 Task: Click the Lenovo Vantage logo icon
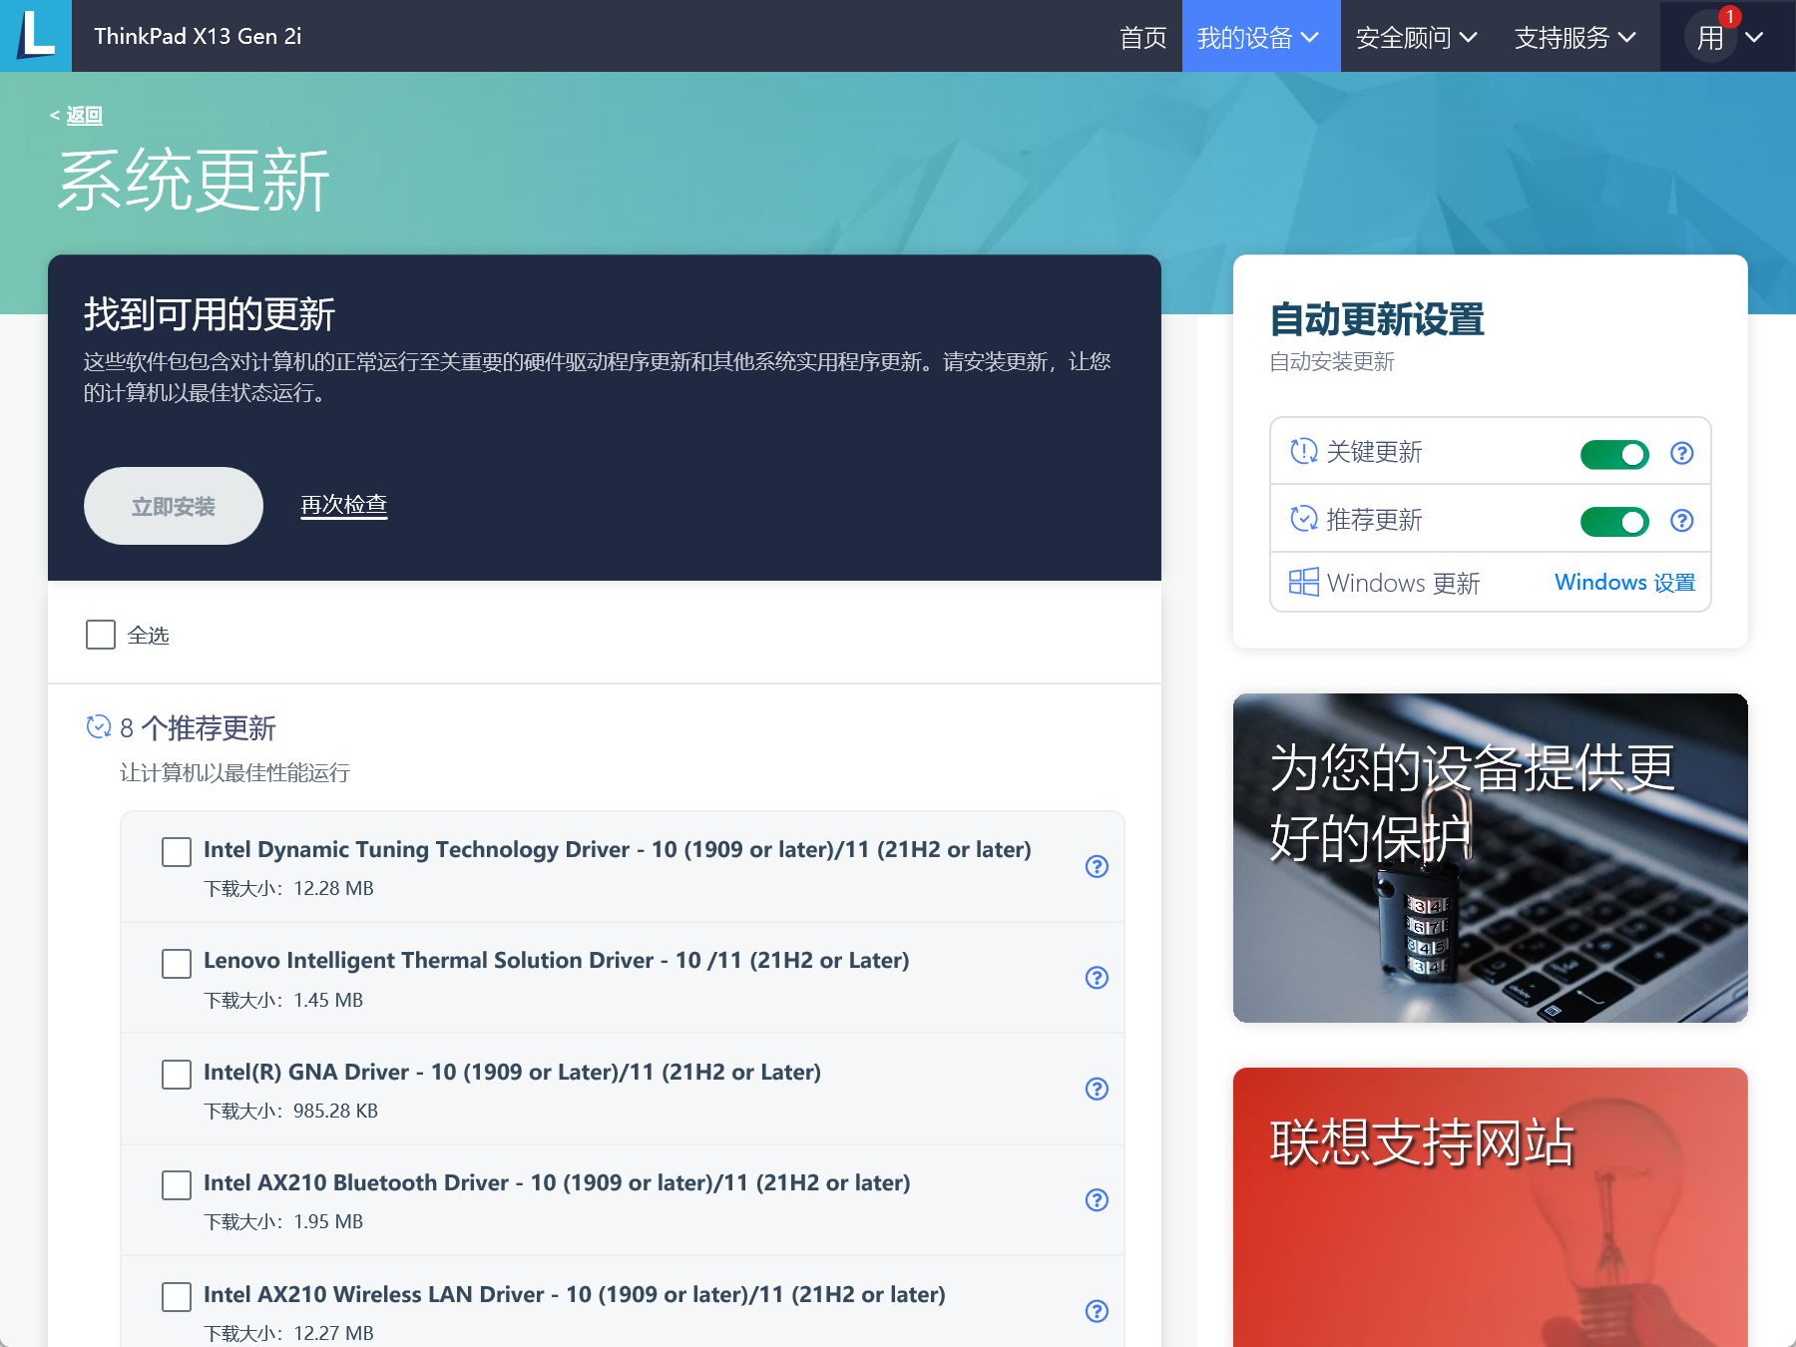pos(36,36)
